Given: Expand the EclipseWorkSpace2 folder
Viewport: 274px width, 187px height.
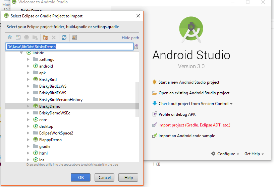Looking at the screenshot, I should 28,133.
